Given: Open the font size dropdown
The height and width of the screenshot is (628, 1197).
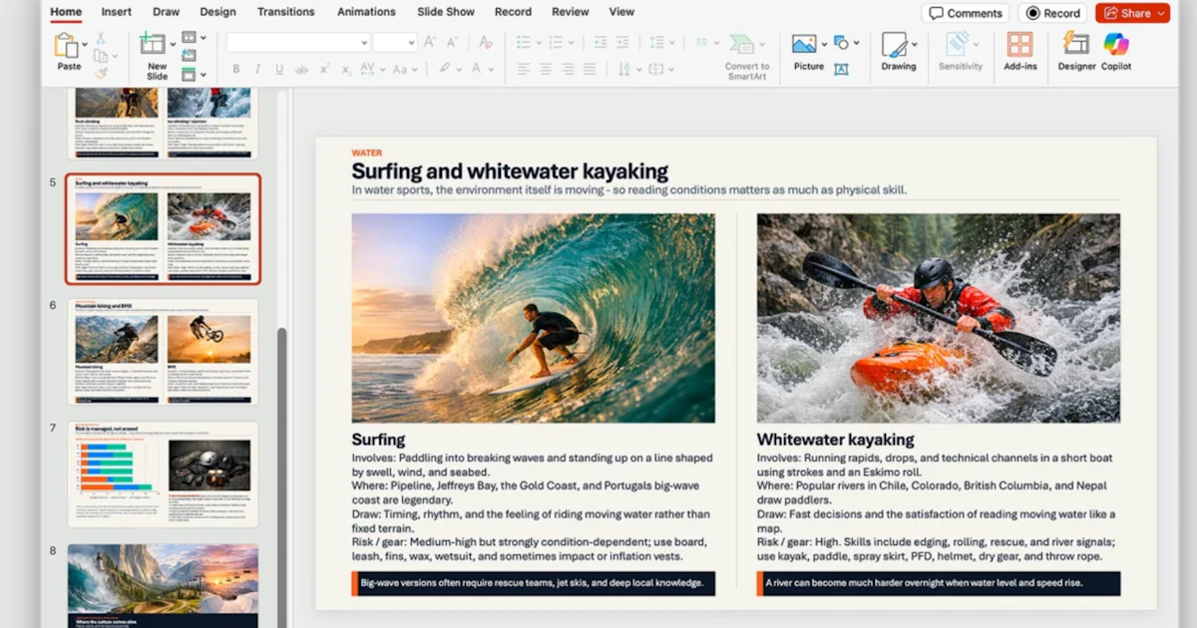Looking at the screenshot, I should (410, 43).
